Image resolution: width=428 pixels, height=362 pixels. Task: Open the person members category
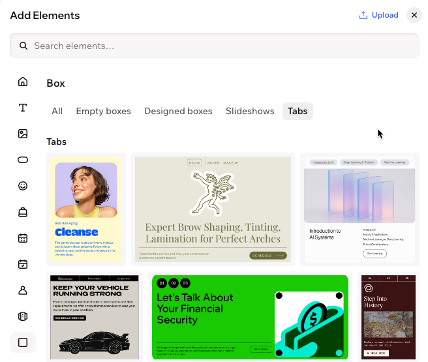coord(23,290)
